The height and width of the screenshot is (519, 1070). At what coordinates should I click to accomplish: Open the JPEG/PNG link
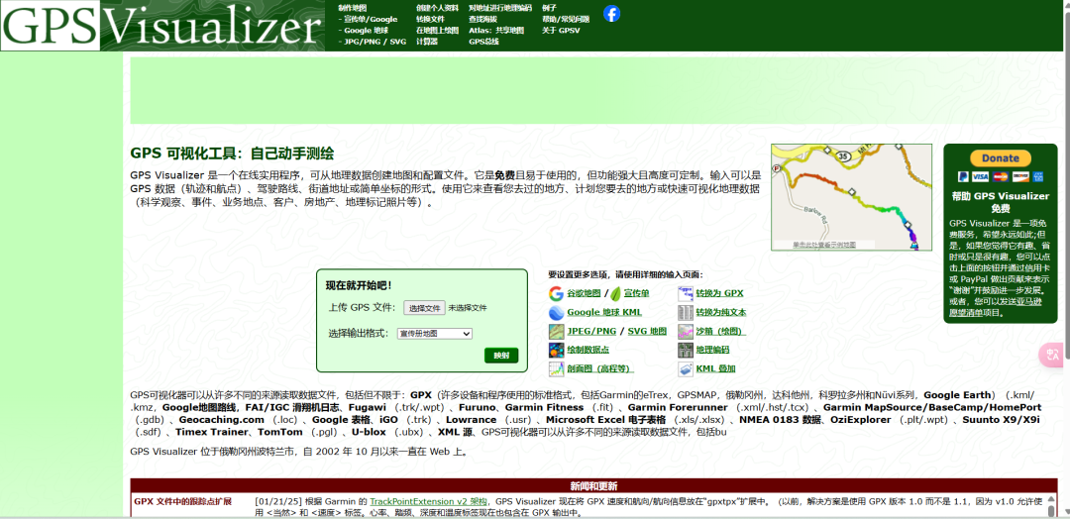pyautogui.click(x=591, y=332)
